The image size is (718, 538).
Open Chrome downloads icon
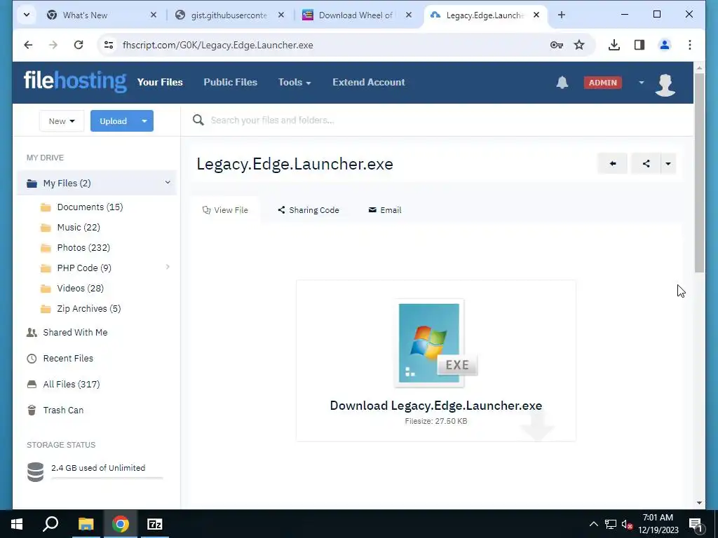coord(614,45)
